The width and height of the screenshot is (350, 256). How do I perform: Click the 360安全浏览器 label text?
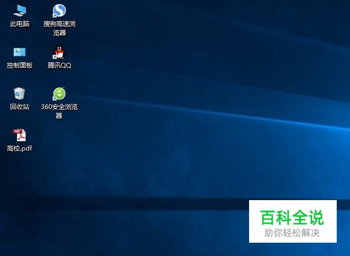pyautogui.click(x=59, y=111)
